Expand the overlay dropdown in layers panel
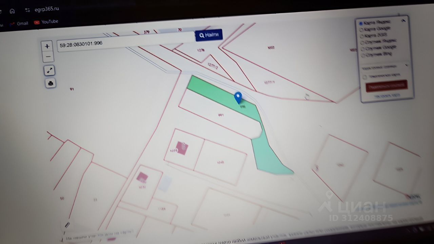 [385, 66]
